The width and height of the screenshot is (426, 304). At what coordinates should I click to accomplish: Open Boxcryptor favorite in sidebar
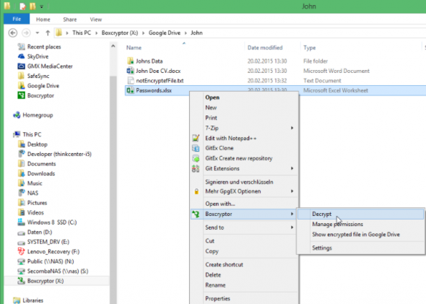click(x=40, y=95)
